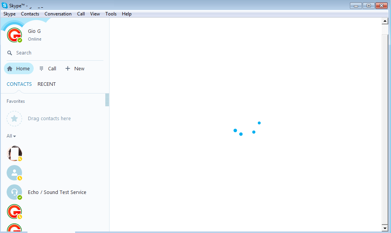This screenshot has height=233, width=391.
Task: Click the contact list scrollbar thumb
Action: tap(107, 100)
